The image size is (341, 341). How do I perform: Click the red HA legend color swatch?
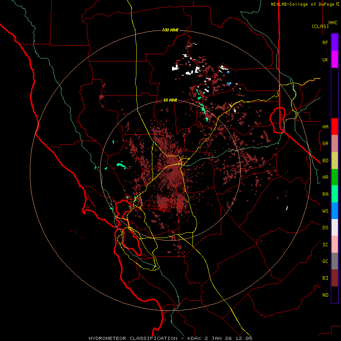point(335,127)
